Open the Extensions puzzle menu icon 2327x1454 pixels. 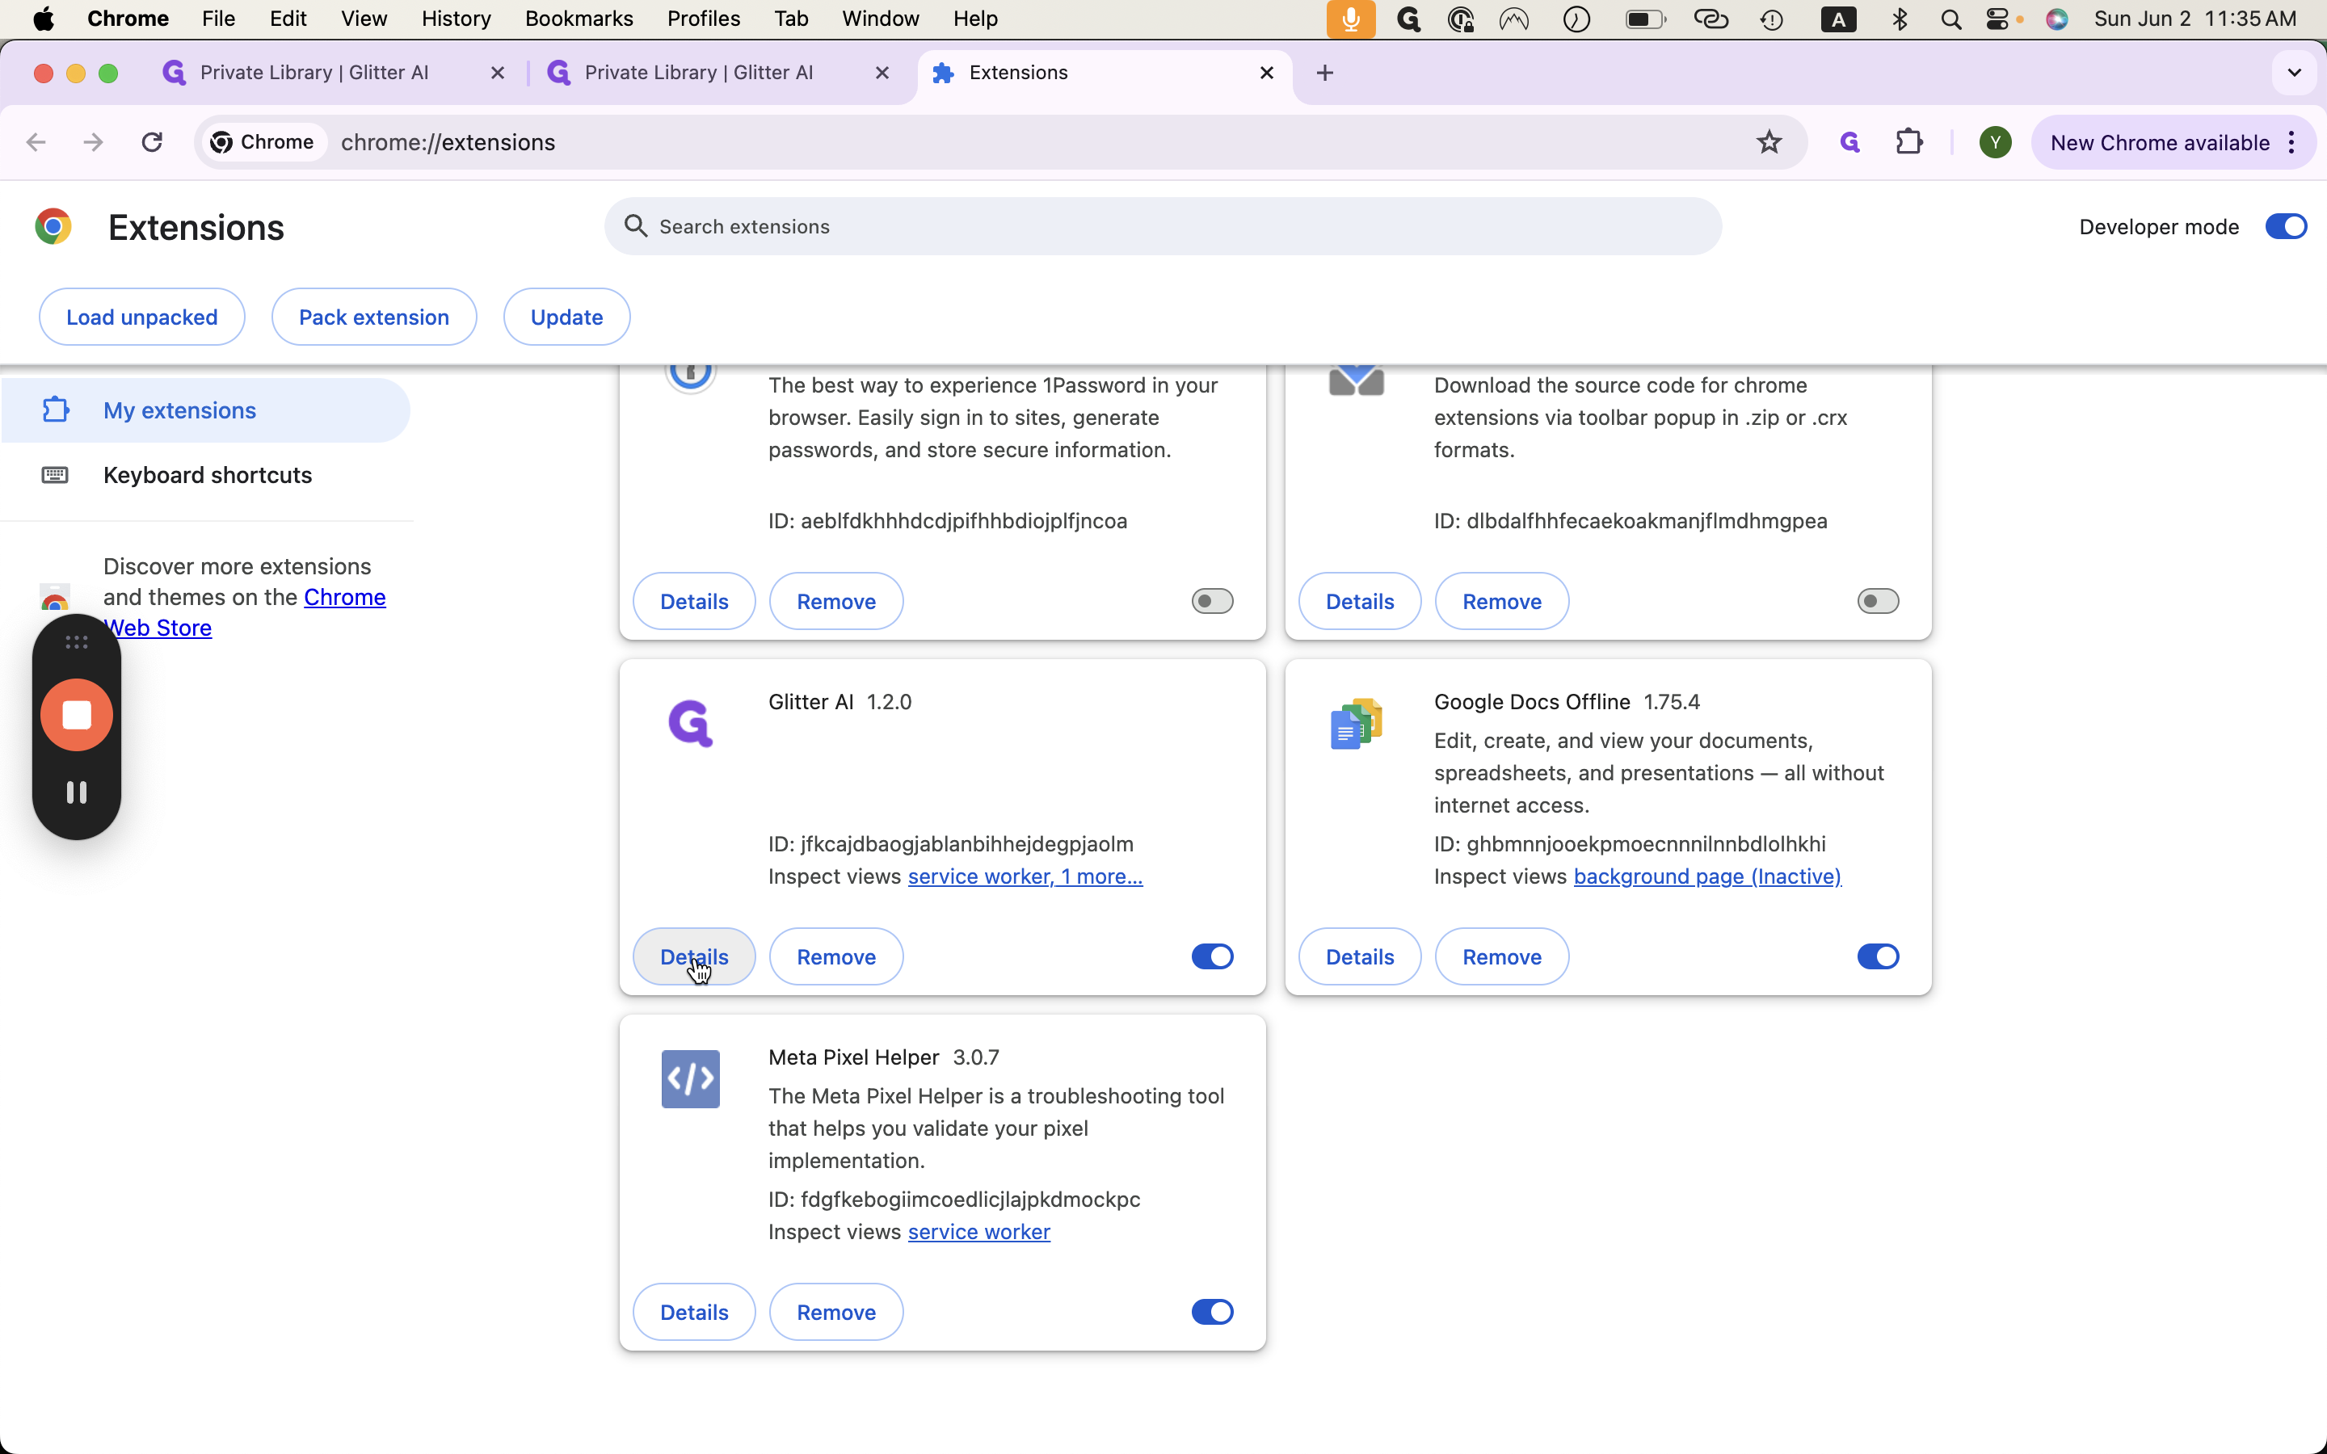click(x=1908, y=142)
